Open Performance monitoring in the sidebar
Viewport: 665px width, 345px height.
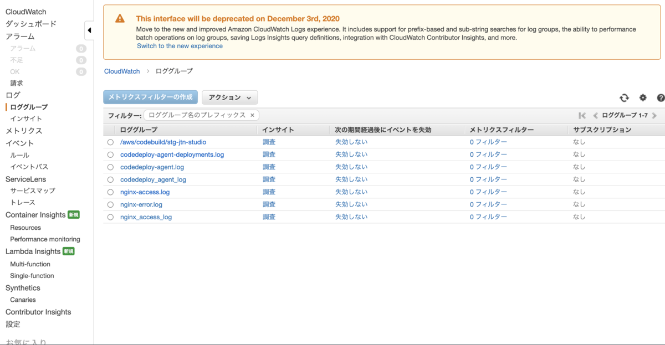45,239
